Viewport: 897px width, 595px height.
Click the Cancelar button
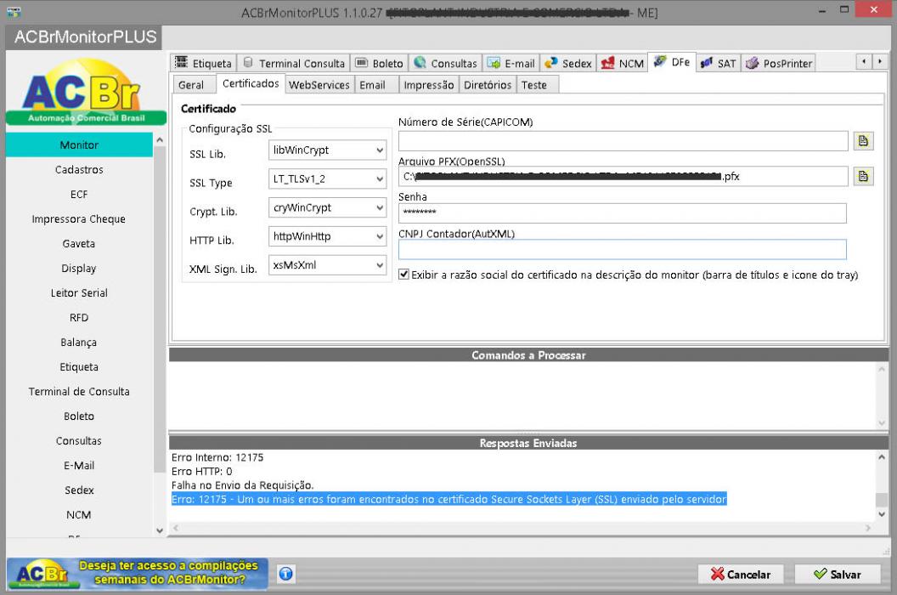[741, 574]
